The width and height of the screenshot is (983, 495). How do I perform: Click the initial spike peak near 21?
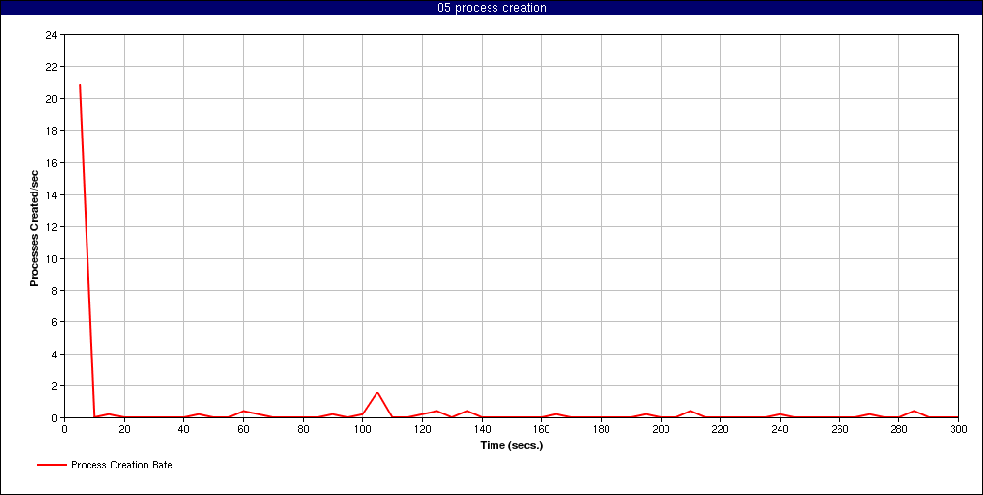(x=79, y=85)
